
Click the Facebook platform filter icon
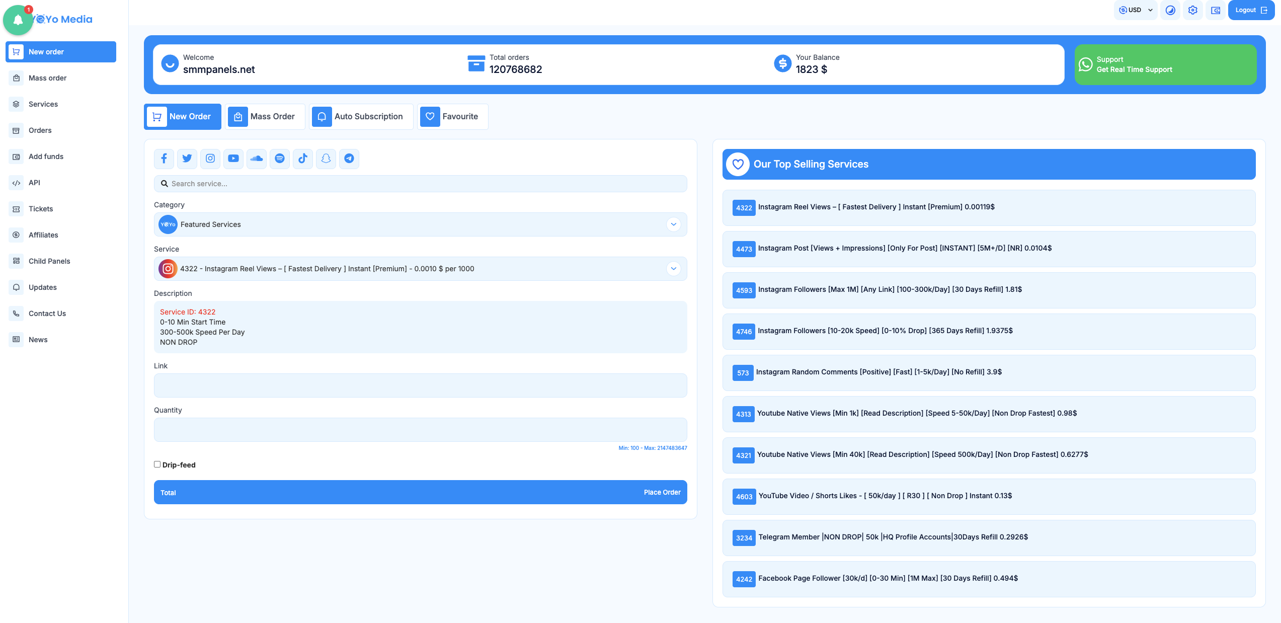(164, 159)
